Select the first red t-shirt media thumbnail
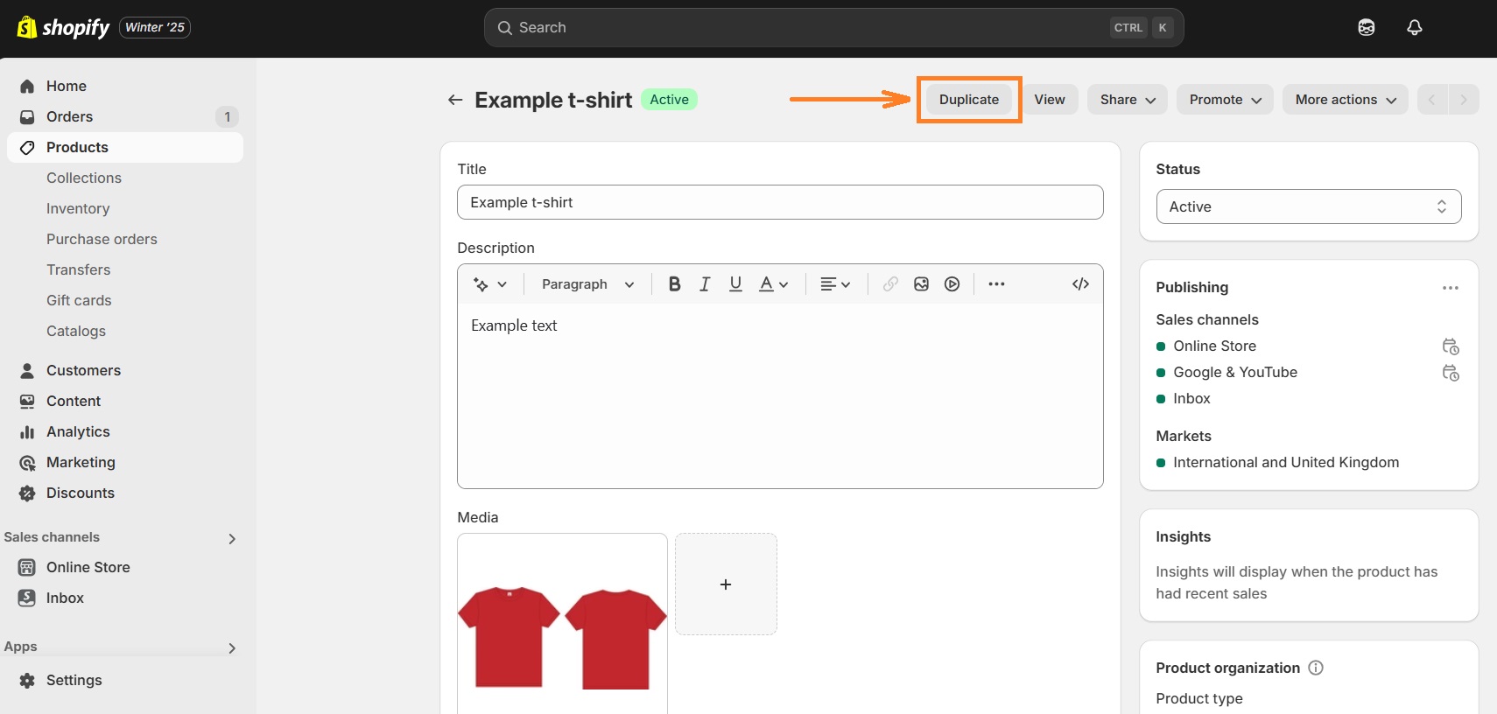The image size is (1497, 714). 562,623
